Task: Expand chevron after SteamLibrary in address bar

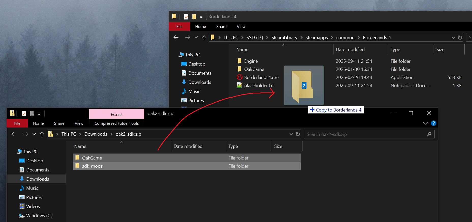Action: (301, 38)
